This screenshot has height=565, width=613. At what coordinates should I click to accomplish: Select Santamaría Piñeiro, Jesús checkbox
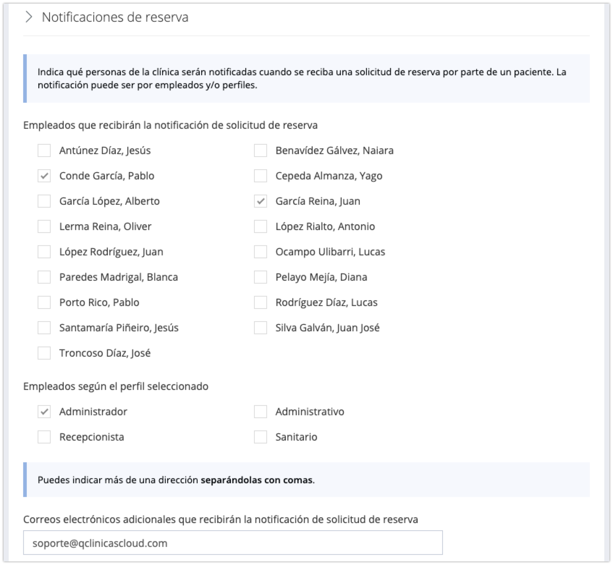(44, 328)
